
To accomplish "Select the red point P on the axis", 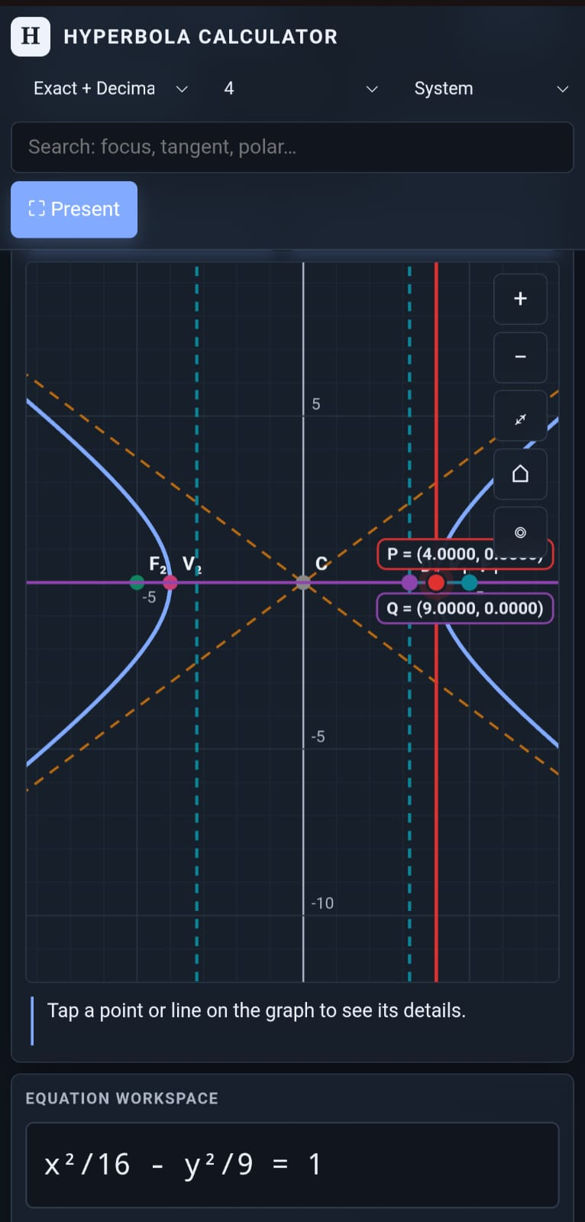I will pyautogui.click(x=436, y=582).
